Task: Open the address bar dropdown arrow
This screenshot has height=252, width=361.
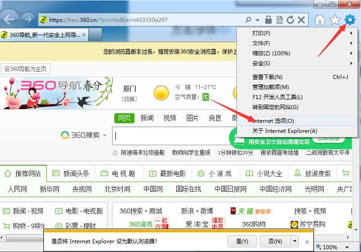Action: pyautogui.click(x=258, y=20)
